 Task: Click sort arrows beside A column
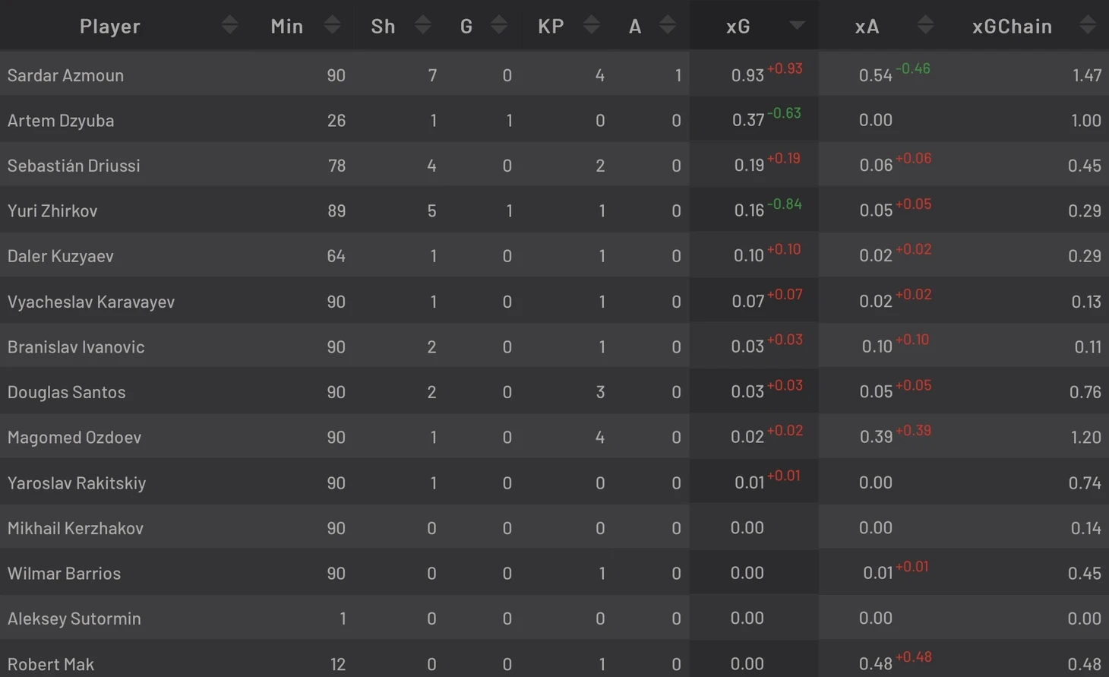click(x=668, y=26)
